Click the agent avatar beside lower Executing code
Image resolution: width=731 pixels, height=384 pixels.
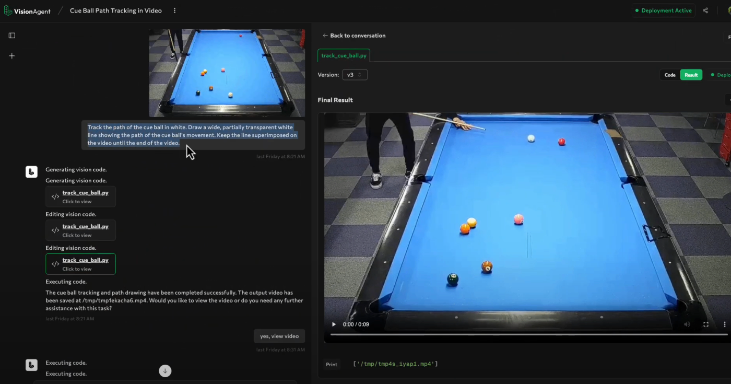coord(31,365)
